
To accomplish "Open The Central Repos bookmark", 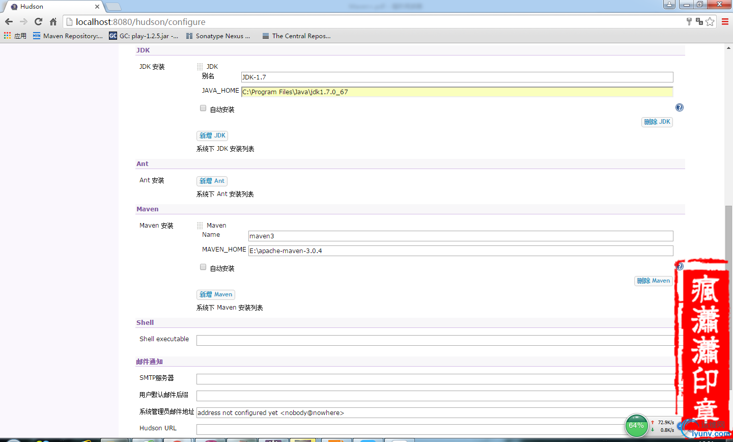I will click(x=296, y=36).
